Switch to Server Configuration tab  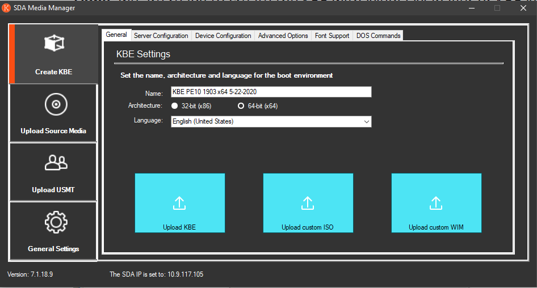pyautogui.click(x=161, y=36)
